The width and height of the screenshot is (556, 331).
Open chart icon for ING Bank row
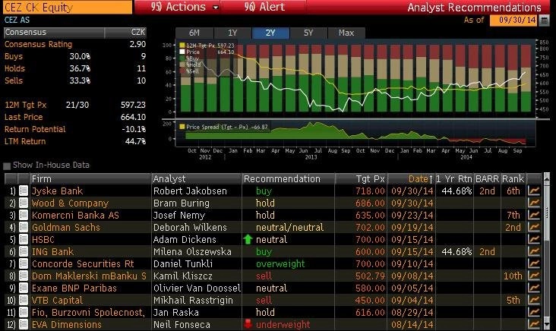534,251
